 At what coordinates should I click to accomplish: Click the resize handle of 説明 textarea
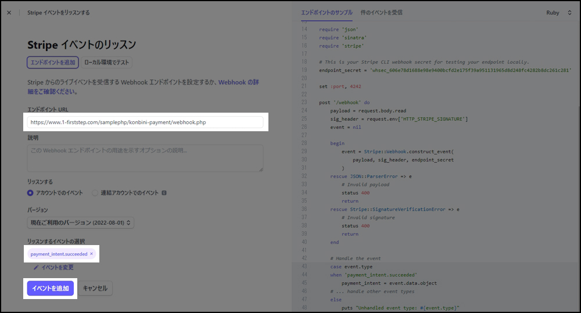[261, 170]
